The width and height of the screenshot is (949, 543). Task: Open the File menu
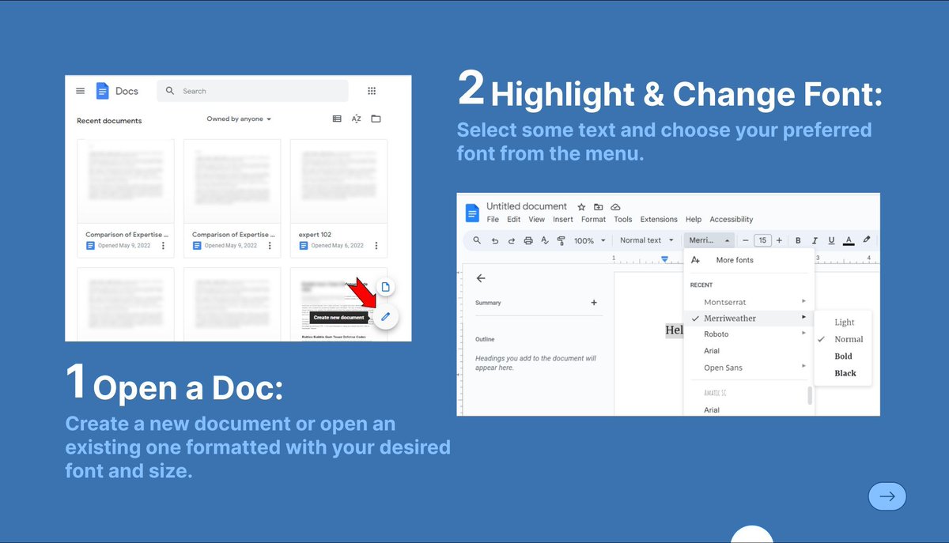point(493,220)
